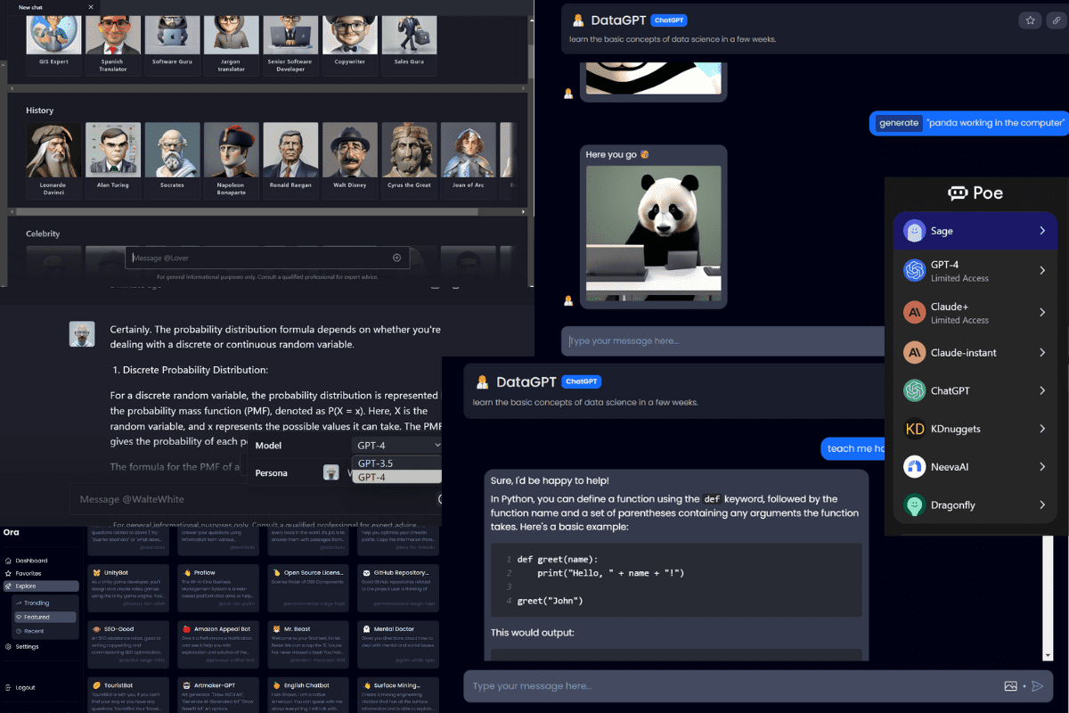Click the Logout icon in Ora sidebar
Image resolution: width=1069 pixels, height=713 pixels.
[9, 687]
